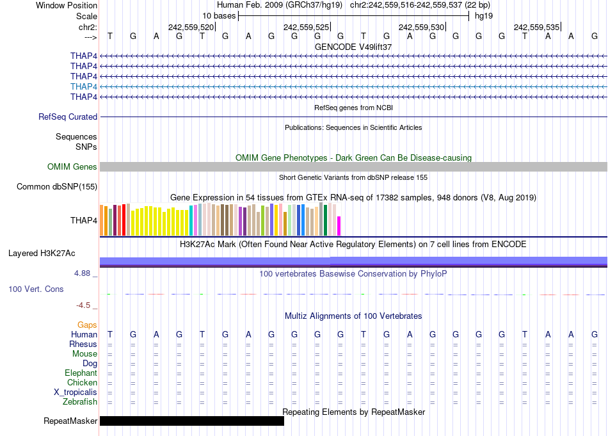
Task: Click the cyan bar in GTEx chart
Action: [x=191, y=221]
